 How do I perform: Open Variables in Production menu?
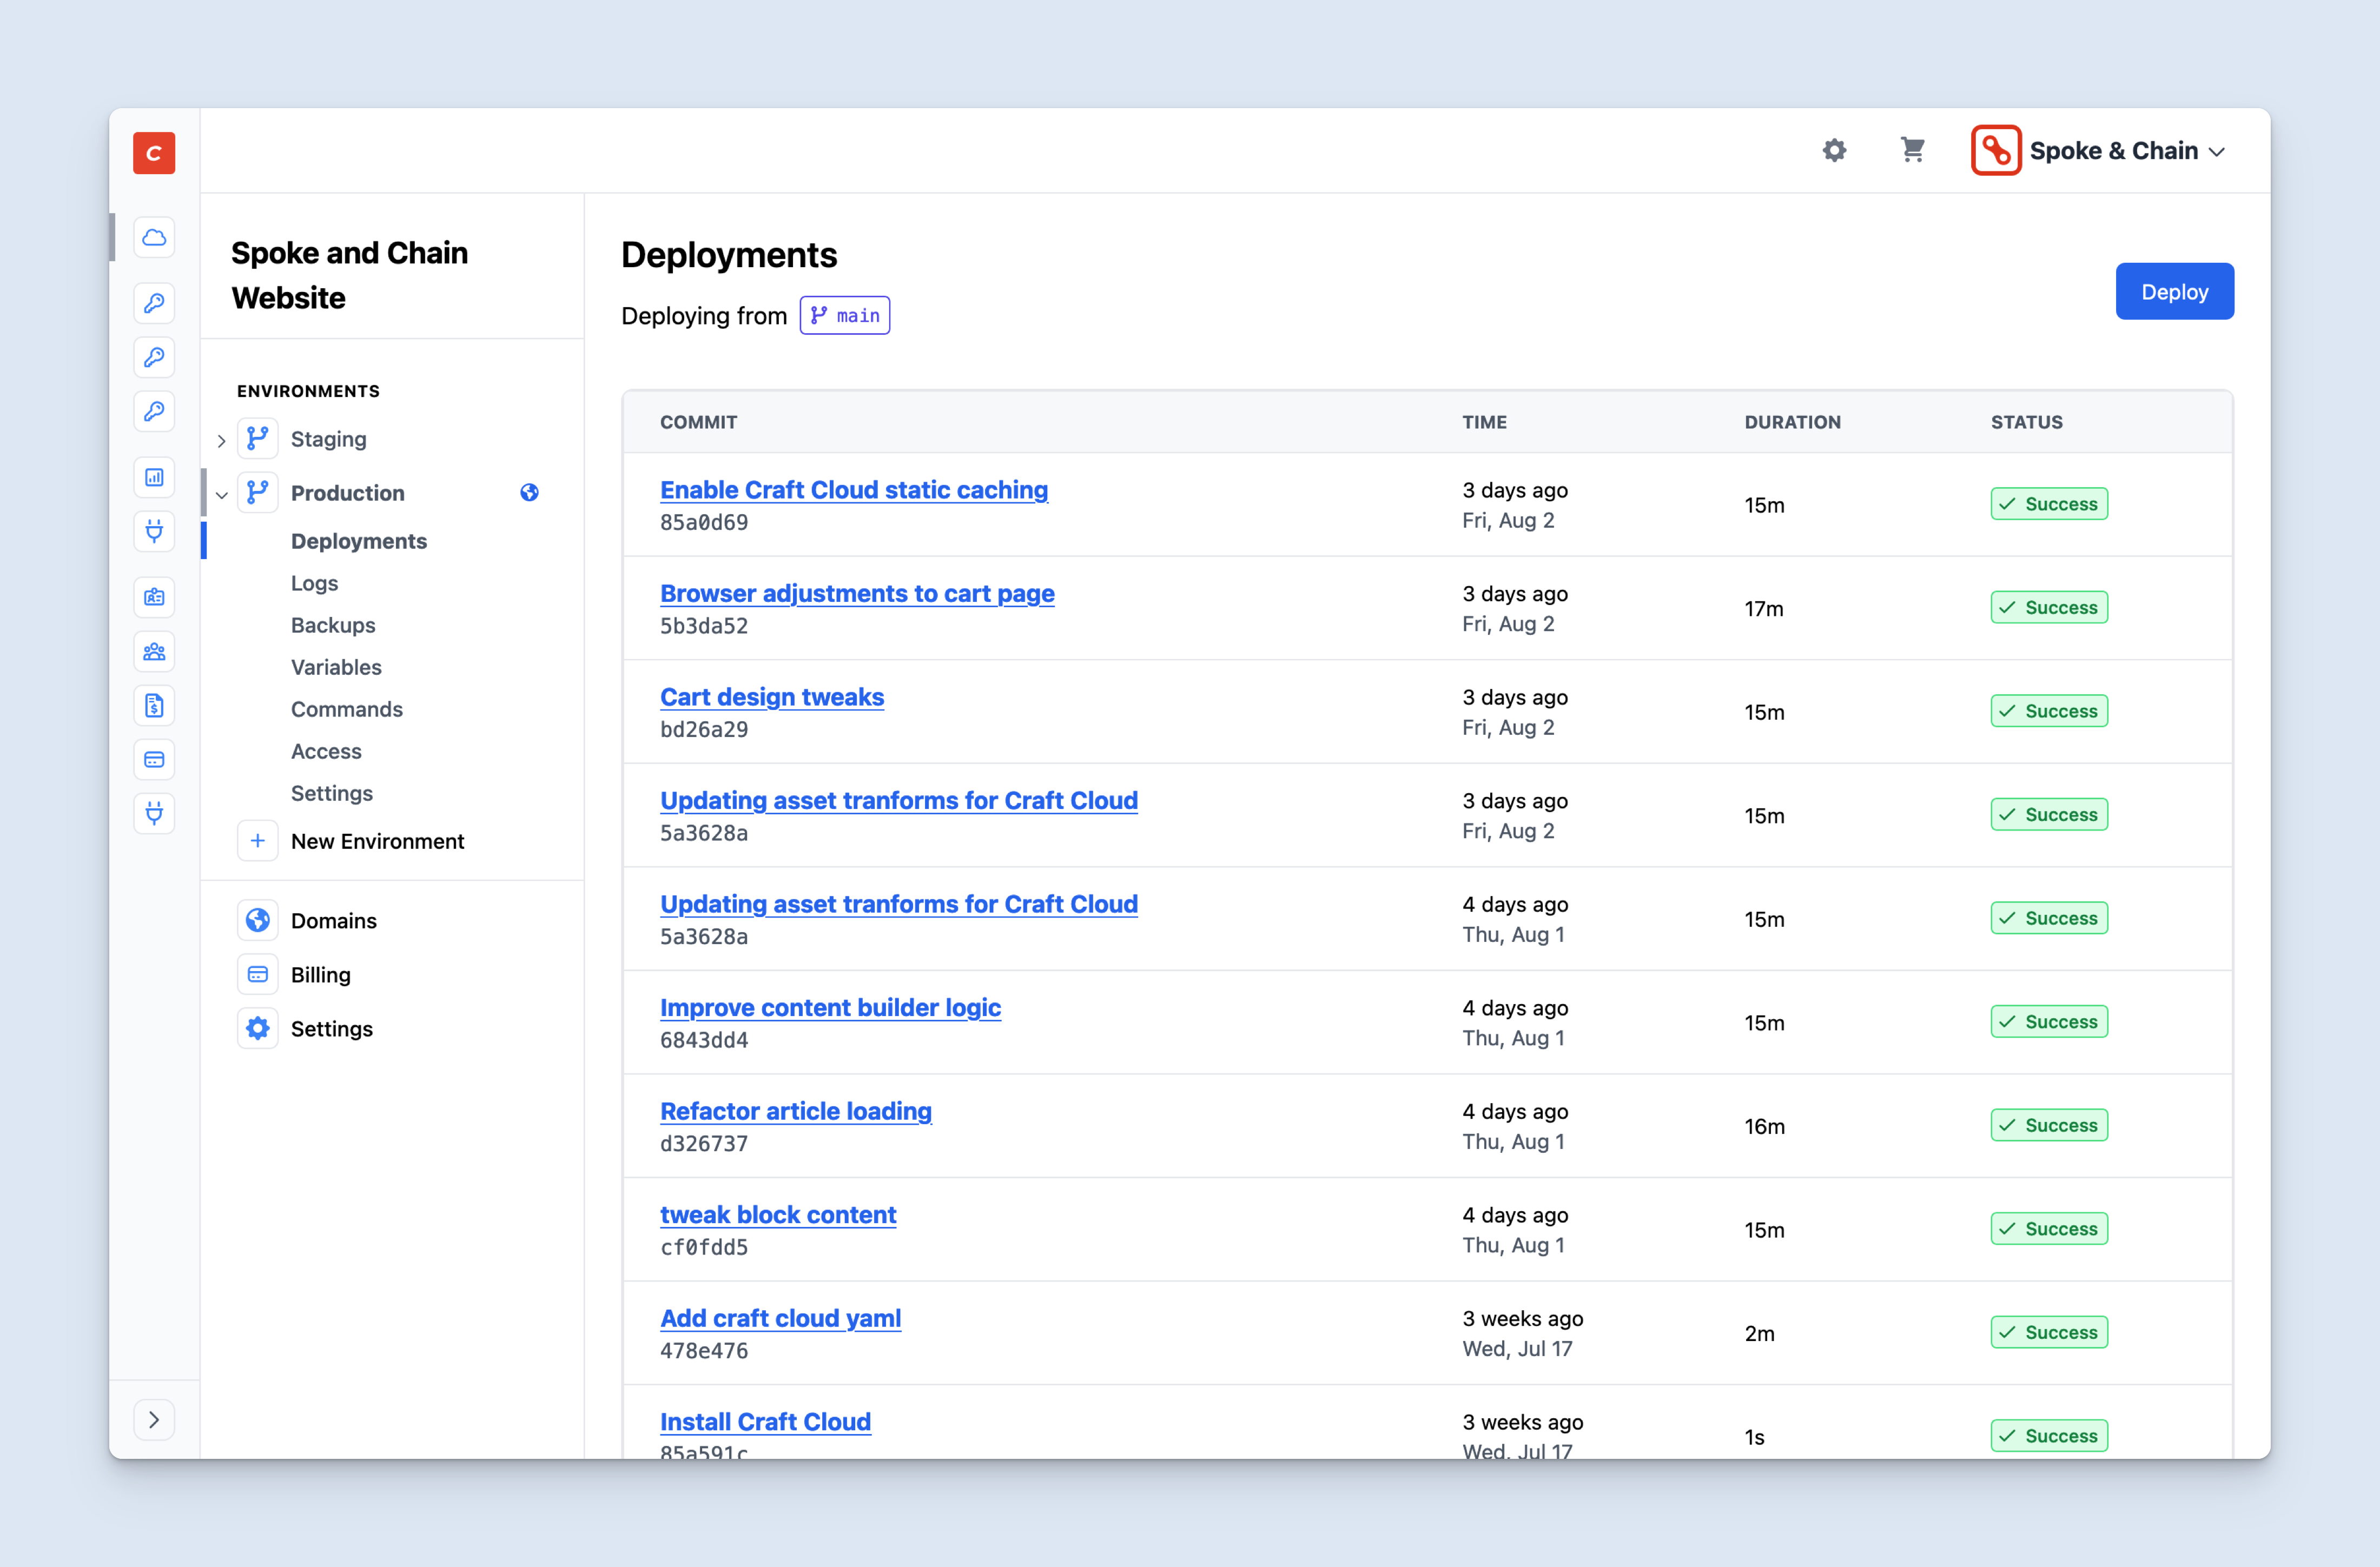coord(336,667)
